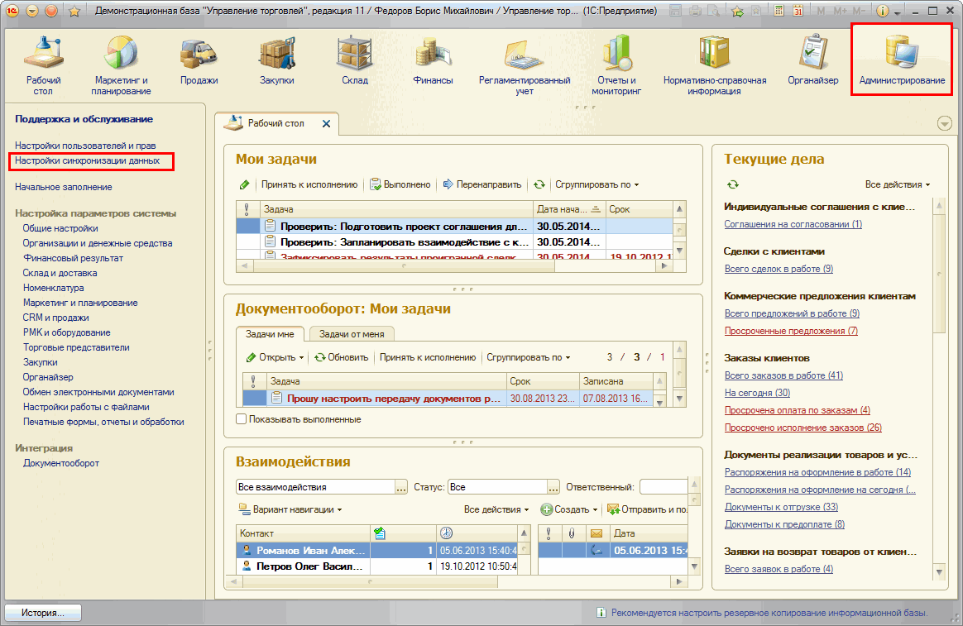Open CRM и продажи settings
Image resolution: width=963 pixels, height=626 pixels.
click(56, 318)
